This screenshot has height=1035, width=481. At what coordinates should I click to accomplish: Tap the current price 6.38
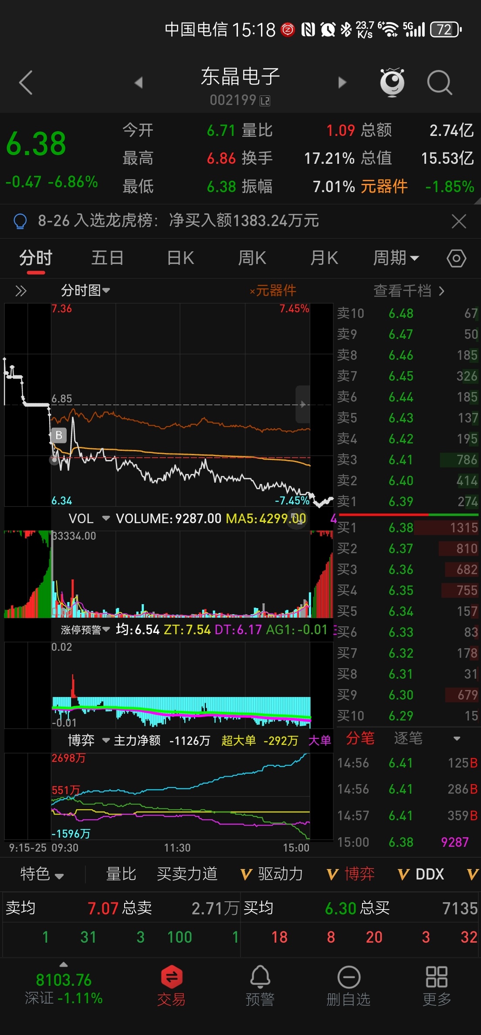pos(37,144)
